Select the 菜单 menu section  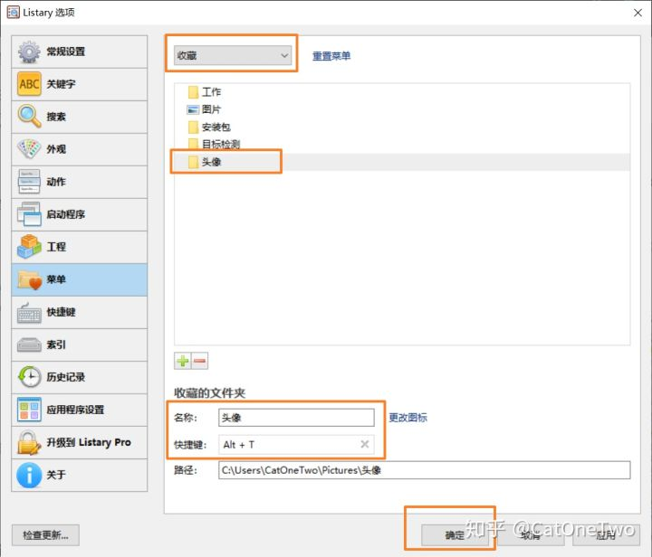coord(79,279)
